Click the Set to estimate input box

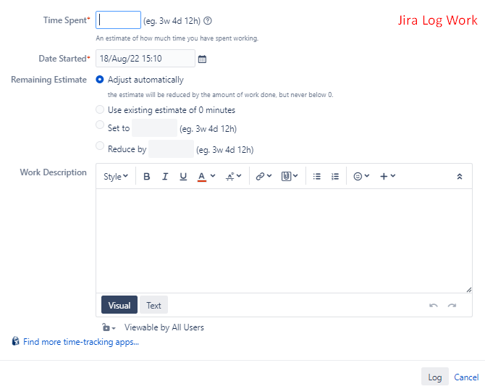[x=155, y=127]
